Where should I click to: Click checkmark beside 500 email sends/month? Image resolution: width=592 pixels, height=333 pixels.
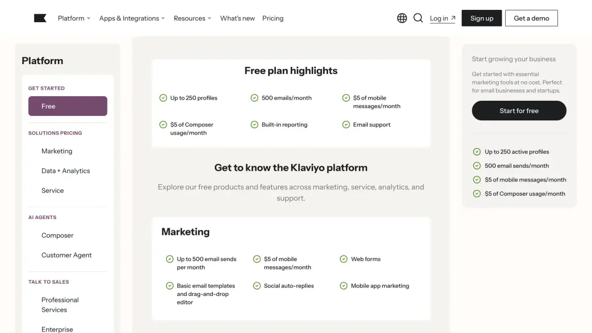point(477,166)
